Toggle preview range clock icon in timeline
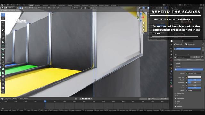 pyautogui.click(x=149, y=99)
